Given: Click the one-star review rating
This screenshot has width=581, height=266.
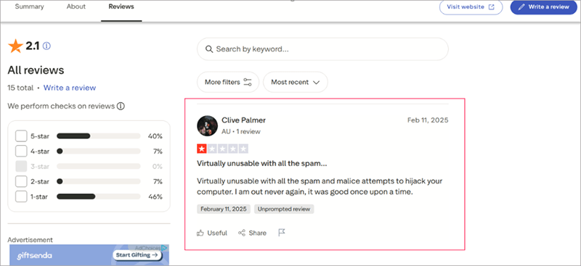Looking at the screenshot, I should coord(222,149).
